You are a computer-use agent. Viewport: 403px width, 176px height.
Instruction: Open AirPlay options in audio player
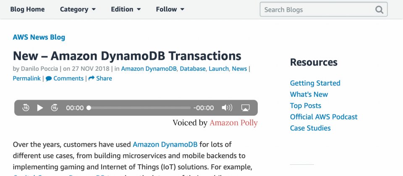coord(246,108)
